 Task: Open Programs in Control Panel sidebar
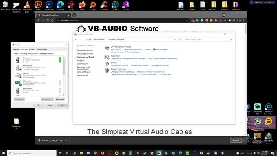(x=81, y=60)
